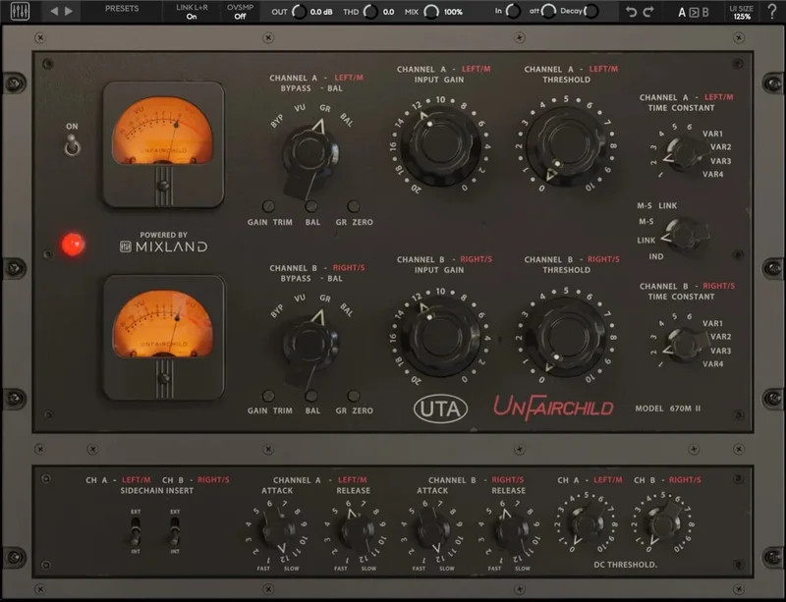Click the BAL position label on Channel B selector
786x602 pixels.
pos(347,310)
